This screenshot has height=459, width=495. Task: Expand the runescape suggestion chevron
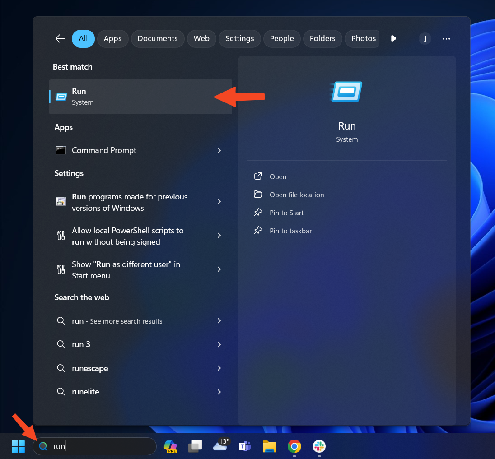[x=219, y=368]
